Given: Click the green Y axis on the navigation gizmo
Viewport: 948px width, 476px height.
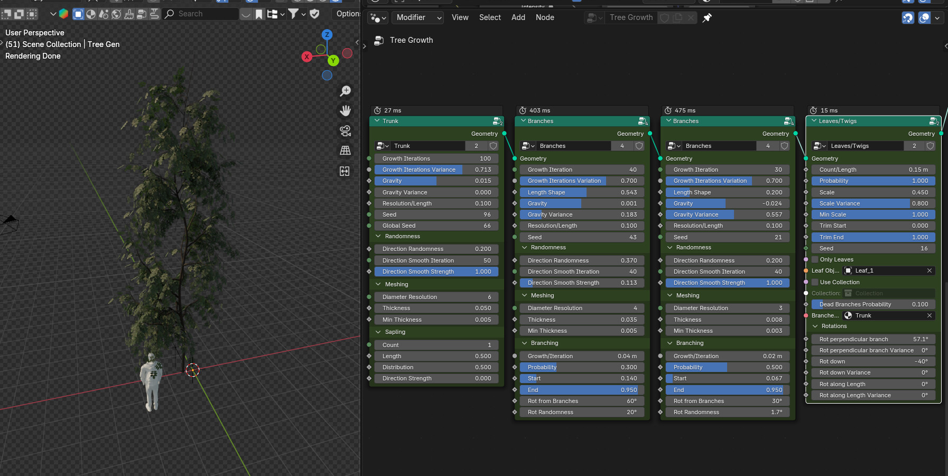Looking at the screenshot, I should (x=333, y=61).
